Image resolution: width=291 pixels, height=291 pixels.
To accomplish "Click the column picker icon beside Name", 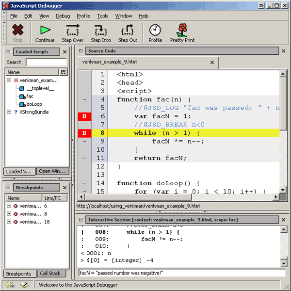I will pos(64,72).
